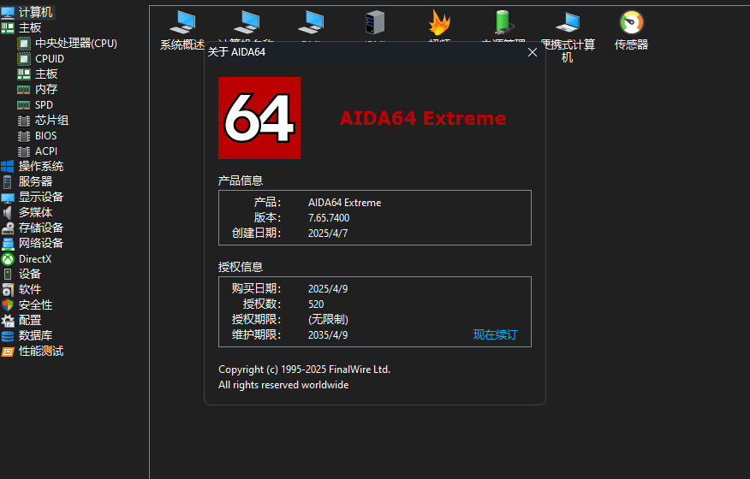Click the 安全性 shield icon
The image size is (750, 479).
[8, 305]
